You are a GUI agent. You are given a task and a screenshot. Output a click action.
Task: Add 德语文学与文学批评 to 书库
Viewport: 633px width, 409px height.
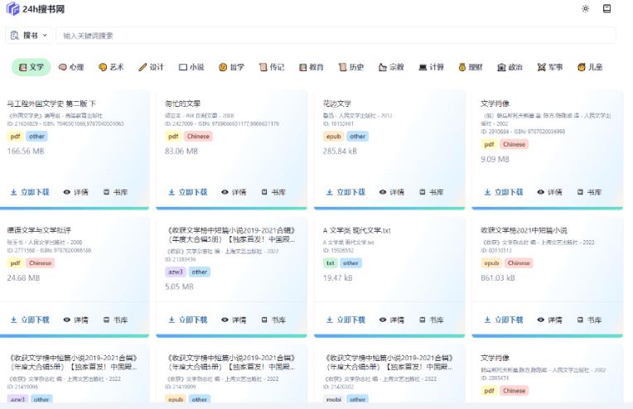coord(115,320)
